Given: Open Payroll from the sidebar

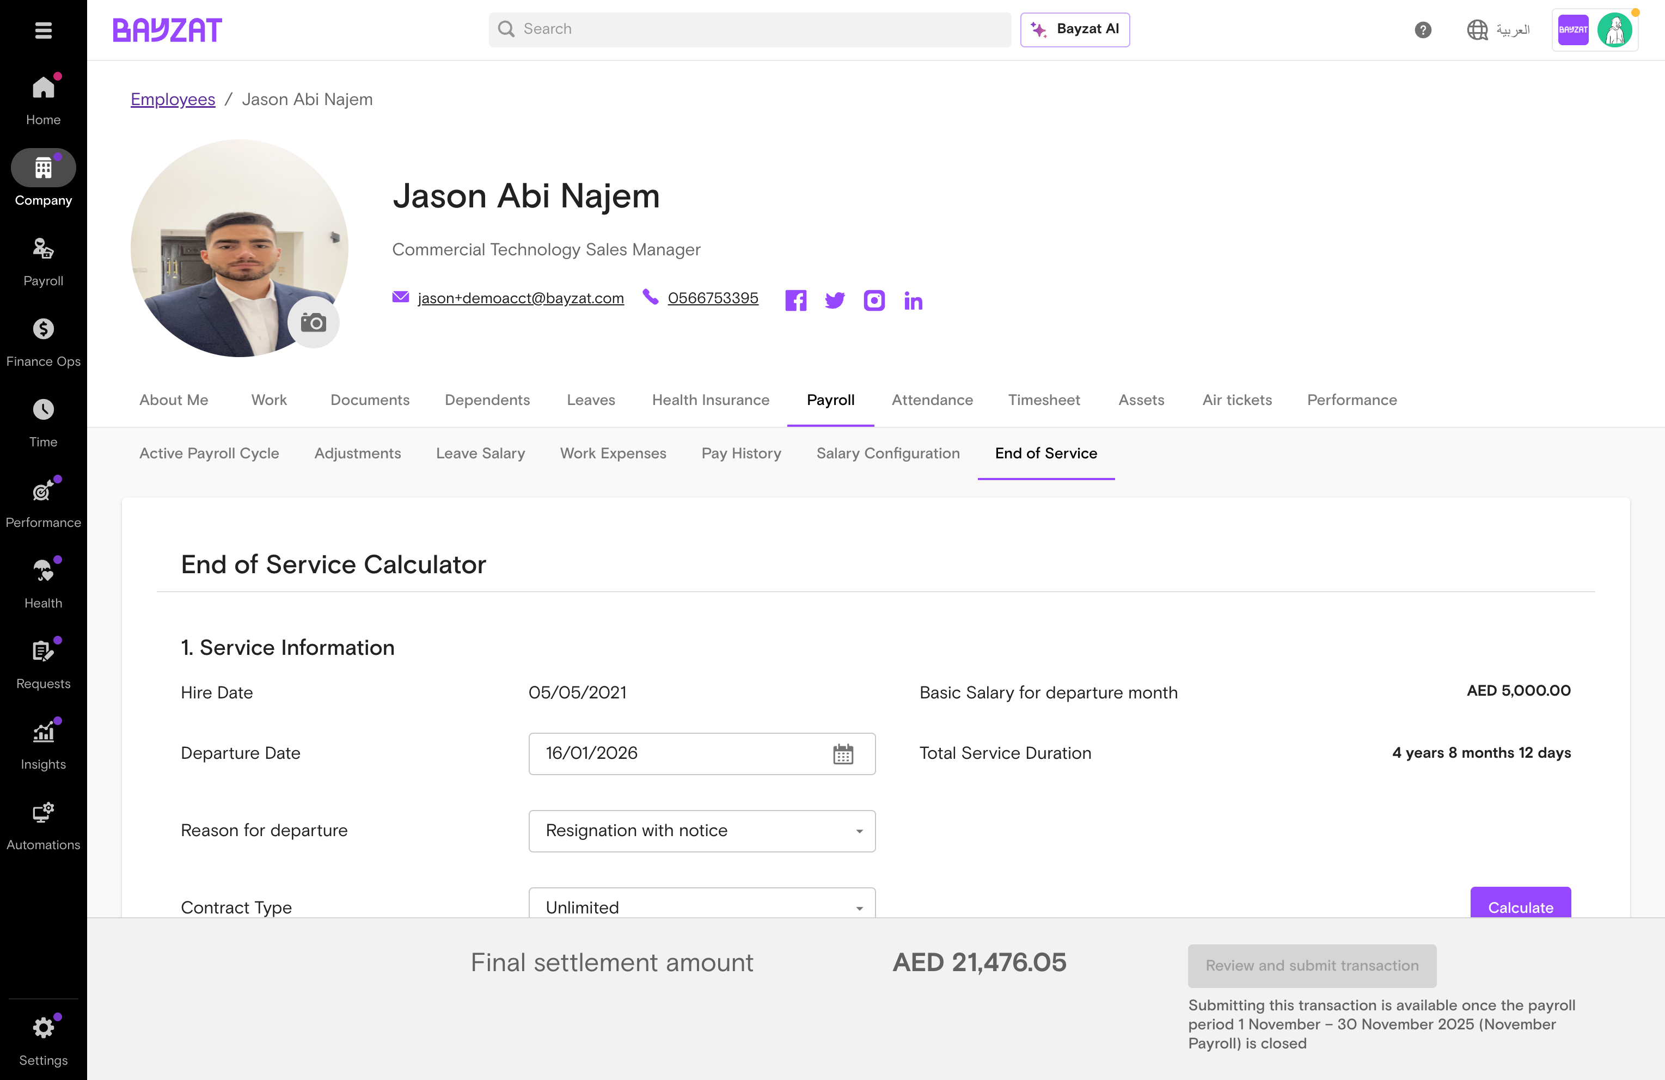Looking at the screenshot, I should 44,262.
